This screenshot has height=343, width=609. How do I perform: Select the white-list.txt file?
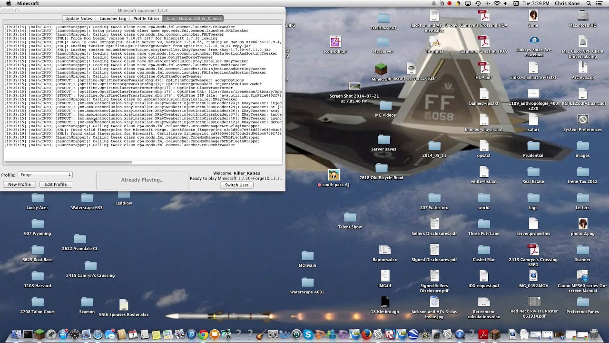click(x=483, y=175)
